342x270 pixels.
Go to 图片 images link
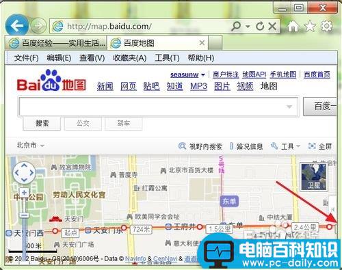tap(222, 87)
